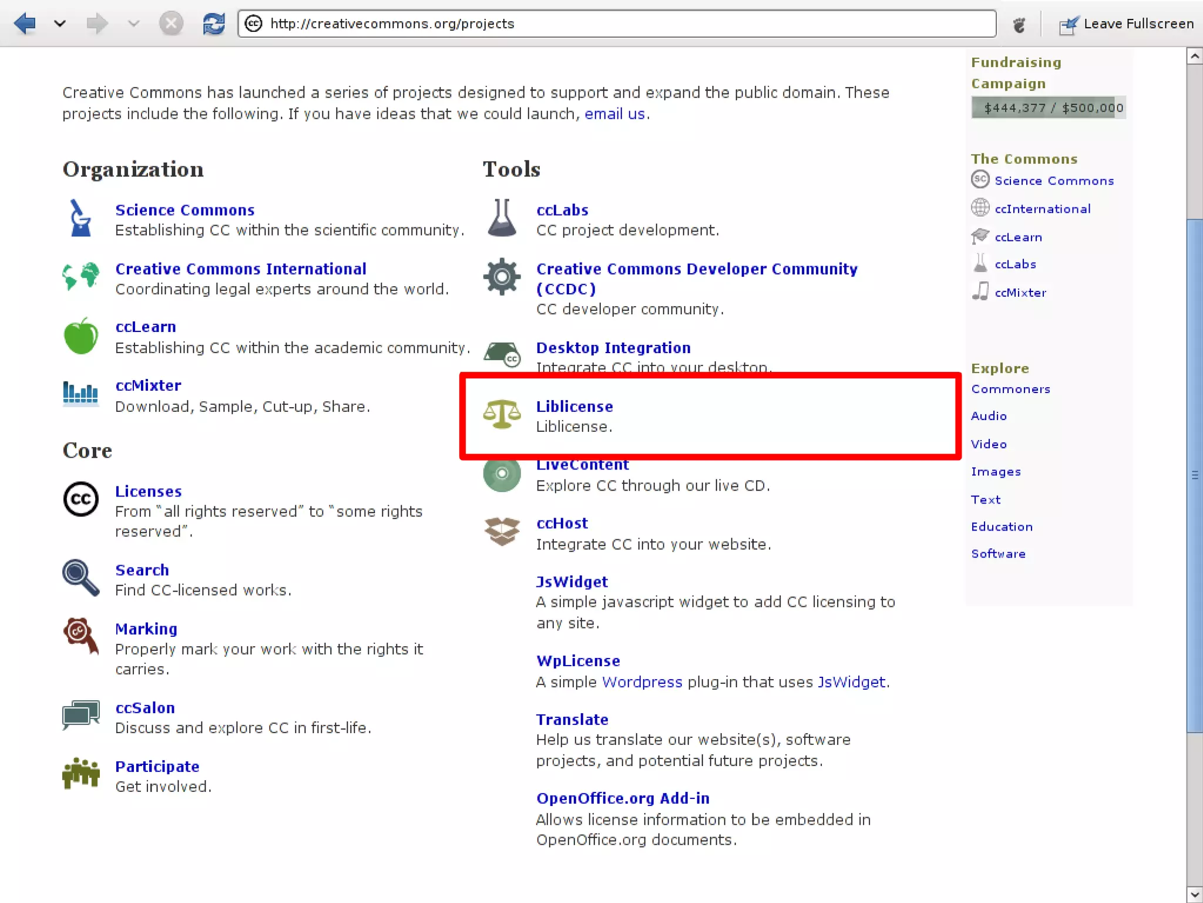The width and height of the screenshot is (1203, 903).
Task: Open the back history dropdown arrow
Action: (x=59, y=24)
